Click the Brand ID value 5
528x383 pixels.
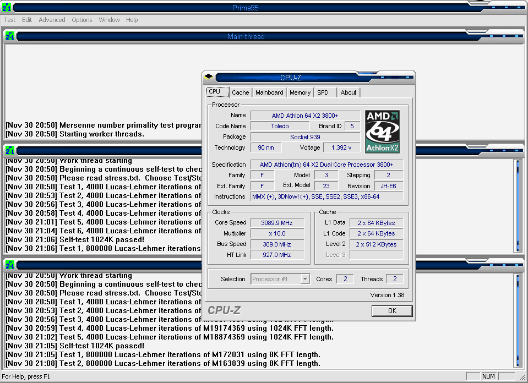pyautogui.click(x=352, y=126)
